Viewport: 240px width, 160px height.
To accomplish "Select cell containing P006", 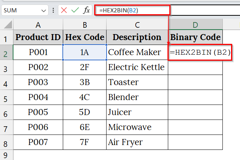I will pos(38,127).
